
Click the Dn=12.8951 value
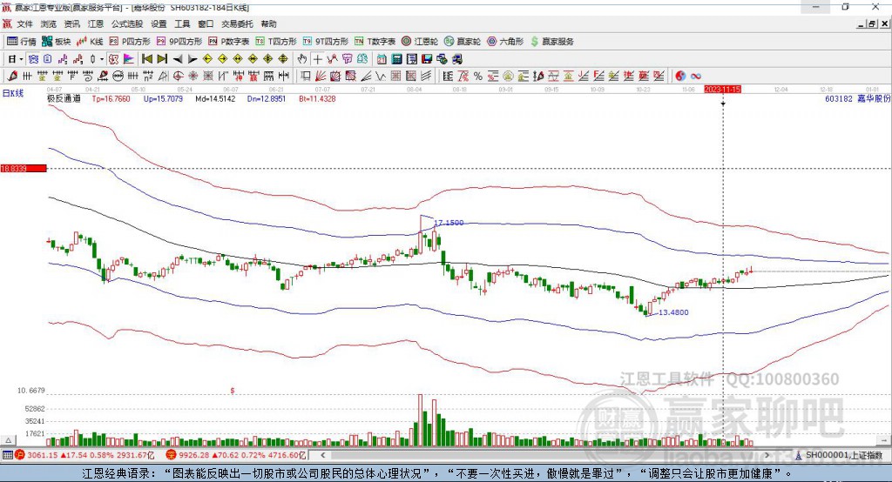(x=267, y=99)
